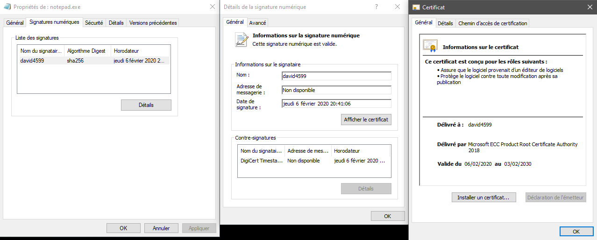Close the Détails de la signature numérique dialog

[397, 7]
